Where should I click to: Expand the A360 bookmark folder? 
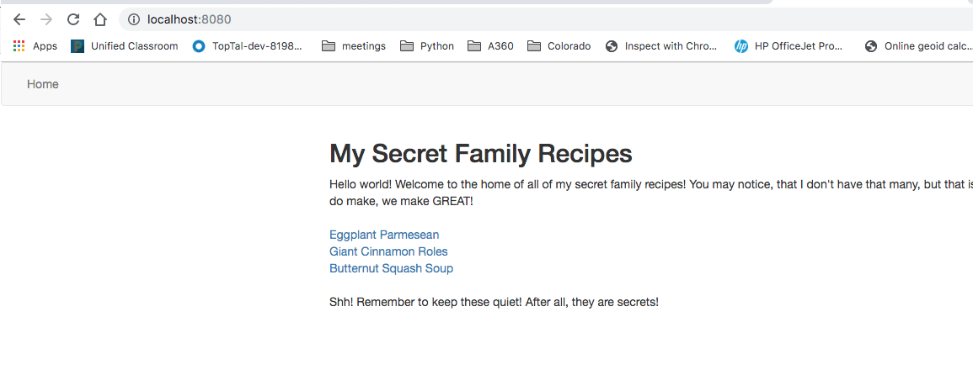(x=490, y=46)
